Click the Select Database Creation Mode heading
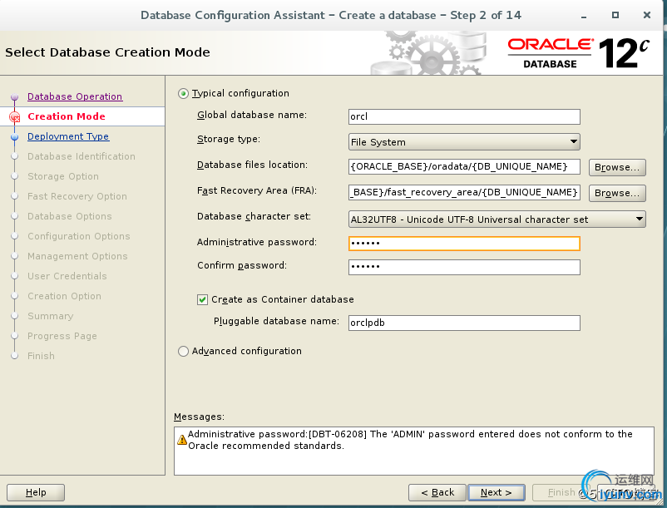 click(107, 52)
